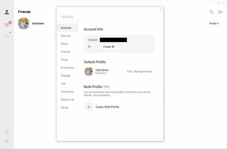The image size is (227, 149).
Task: Select the Account settings tab
Action: (67, 28)
